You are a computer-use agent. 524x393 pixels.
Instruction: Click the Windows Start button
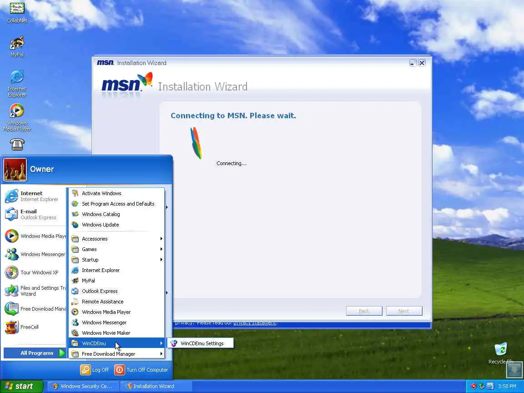click(21, 386)
